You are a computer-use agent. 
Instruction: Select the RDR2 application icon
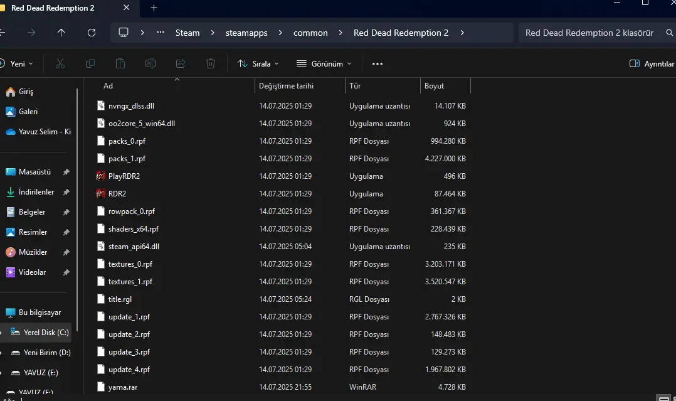(100, 193)
